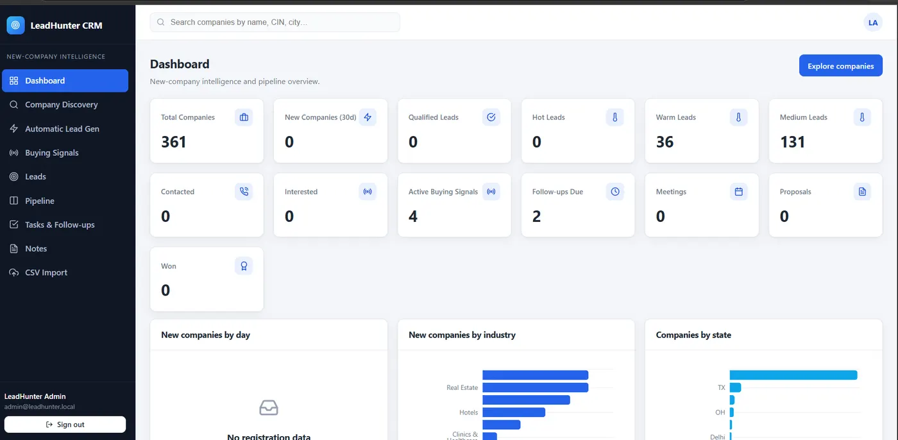Click the Sign out button

(x=65, y=425)
